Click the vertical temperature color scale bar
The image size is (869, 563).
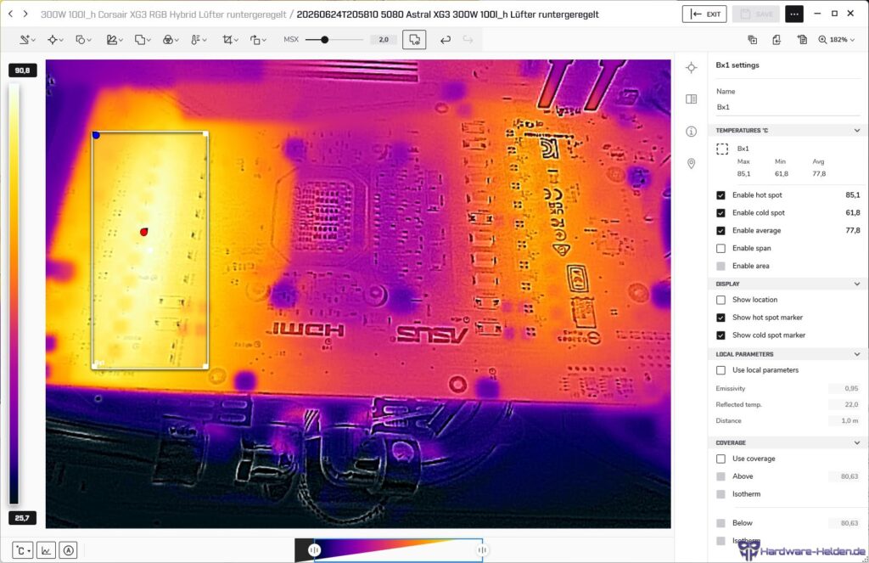tap(14, 294)
